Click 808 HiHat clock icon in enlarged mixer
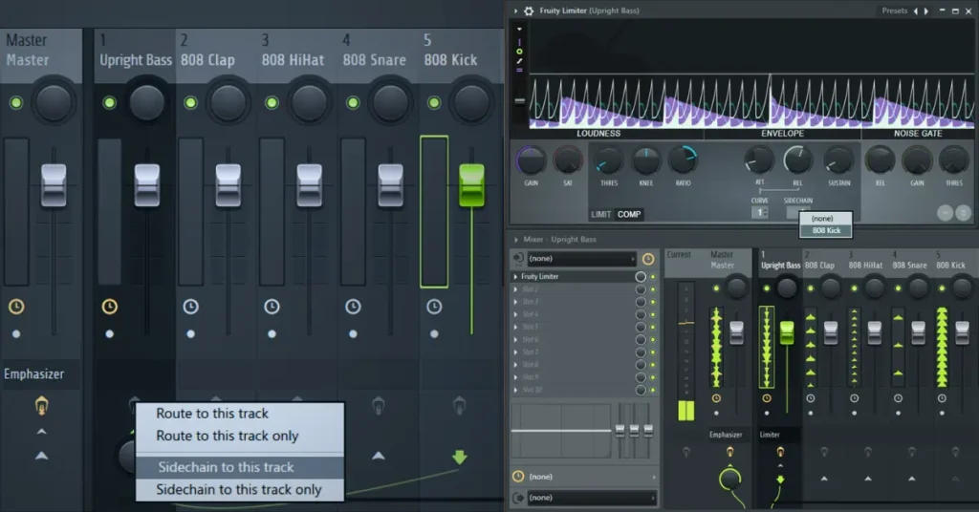Image resolution: width=979 pixels, height=512 pixels. pos(272,307)
